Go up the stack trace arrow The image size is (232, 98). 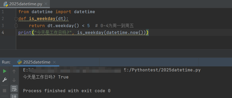click(x=14, y=71)
